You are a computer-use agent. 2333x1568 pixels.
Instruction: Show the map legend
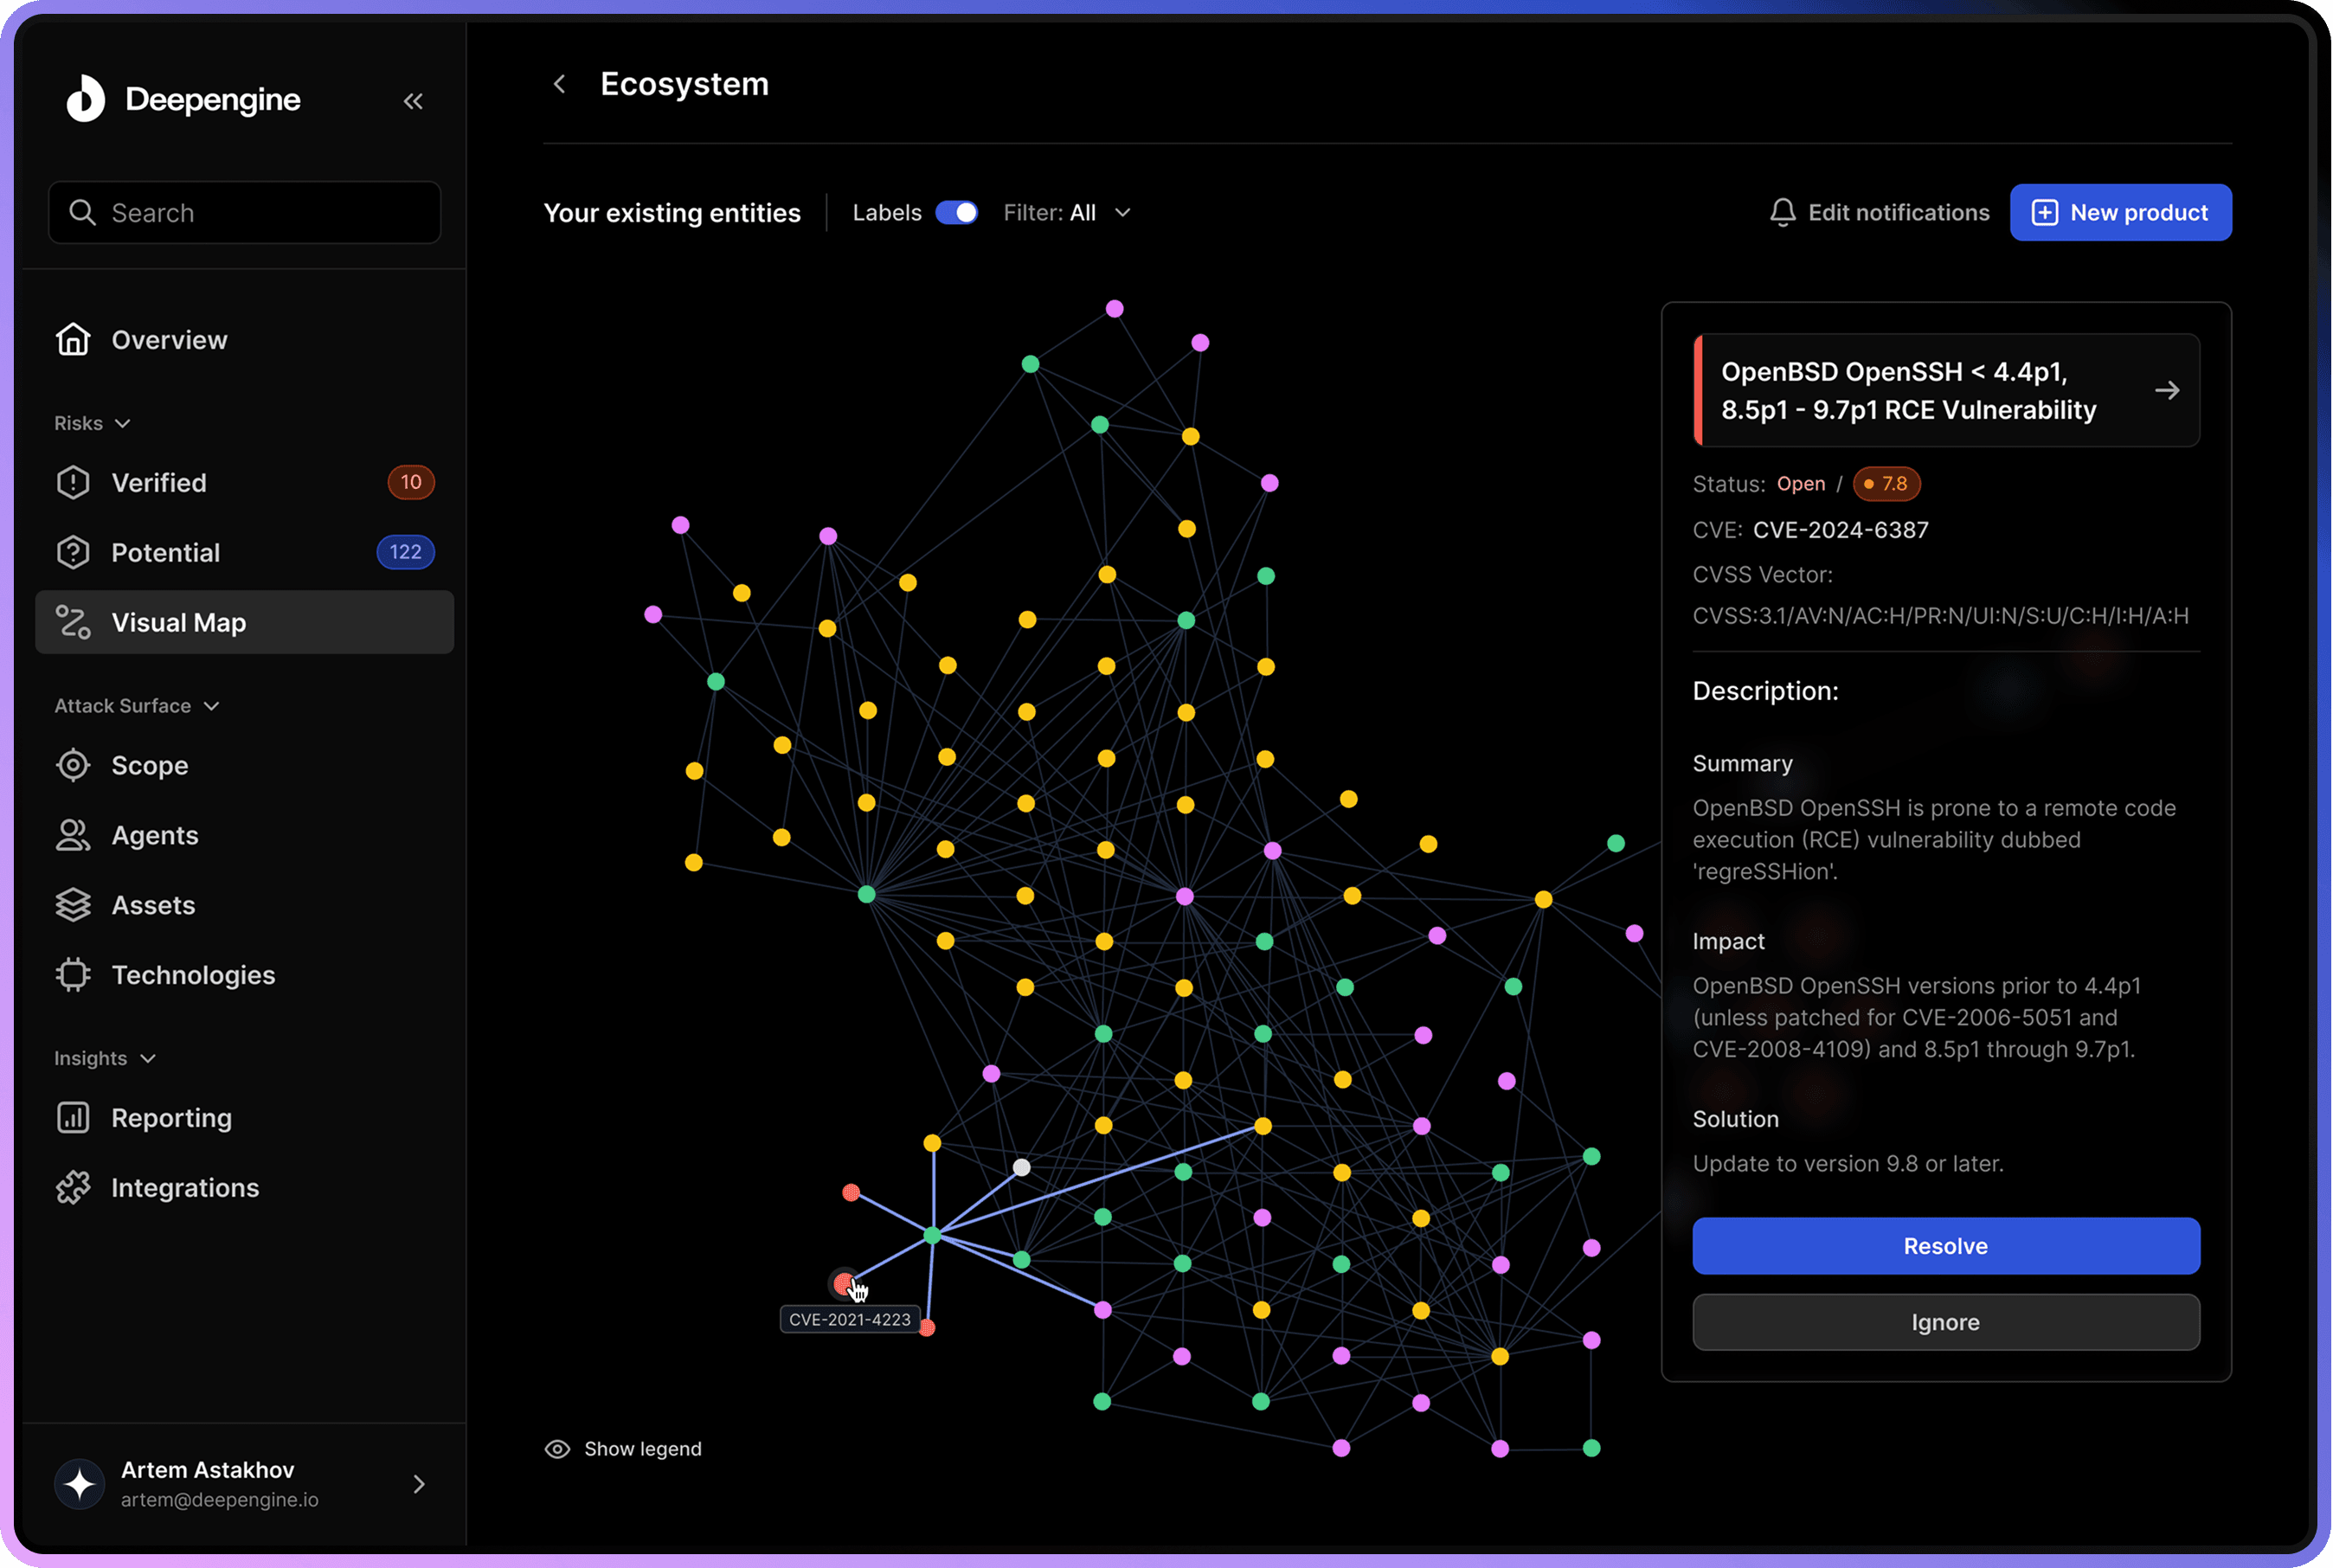[623, 1449]
